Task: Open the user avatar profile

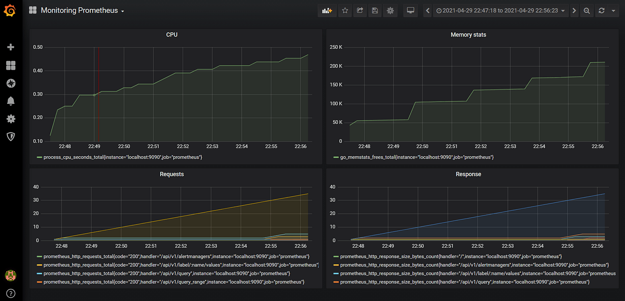Action: [x=11, y=275]
